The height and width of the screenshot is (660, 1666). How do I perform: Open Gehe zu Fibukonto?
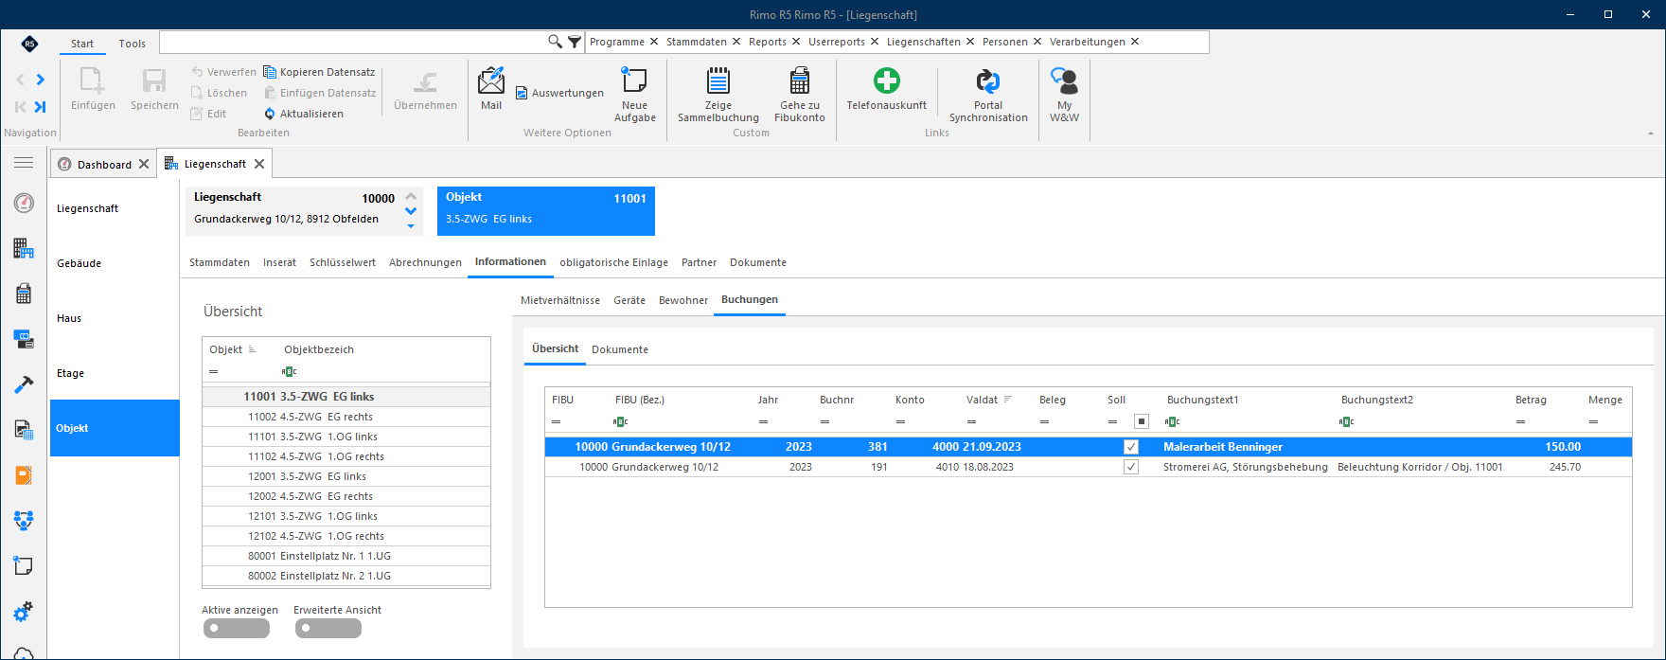(x=800, y=95)
